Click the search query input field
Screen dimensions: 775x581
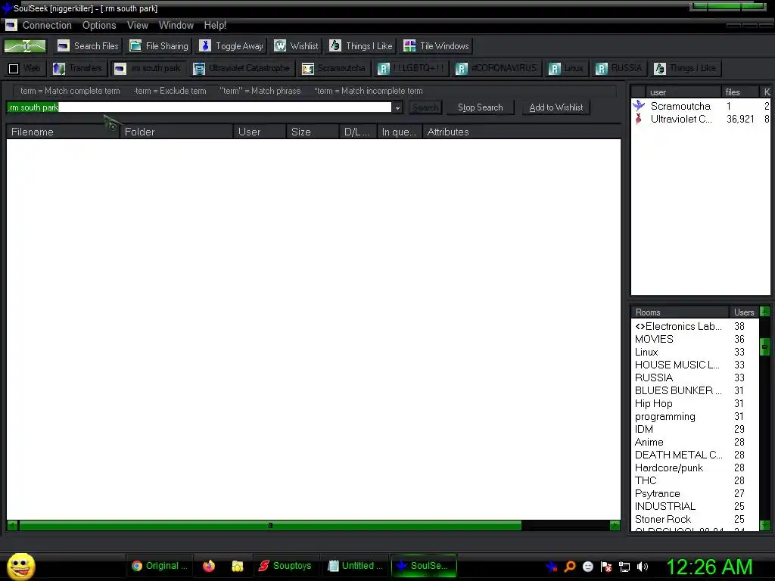coord(199,107)
